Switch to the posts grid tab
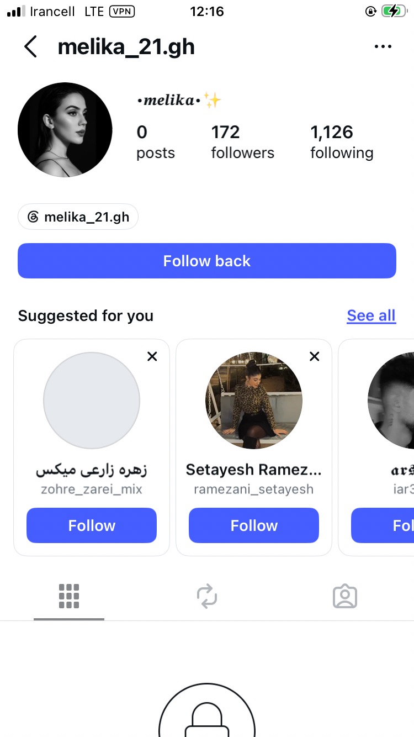 coord(69,597)
